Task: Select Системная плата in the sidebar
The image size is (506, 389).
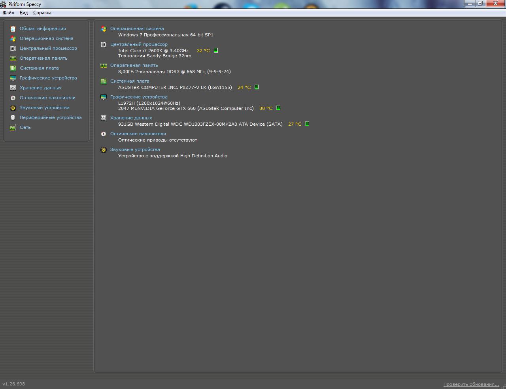Action: (x=39, y=68)
